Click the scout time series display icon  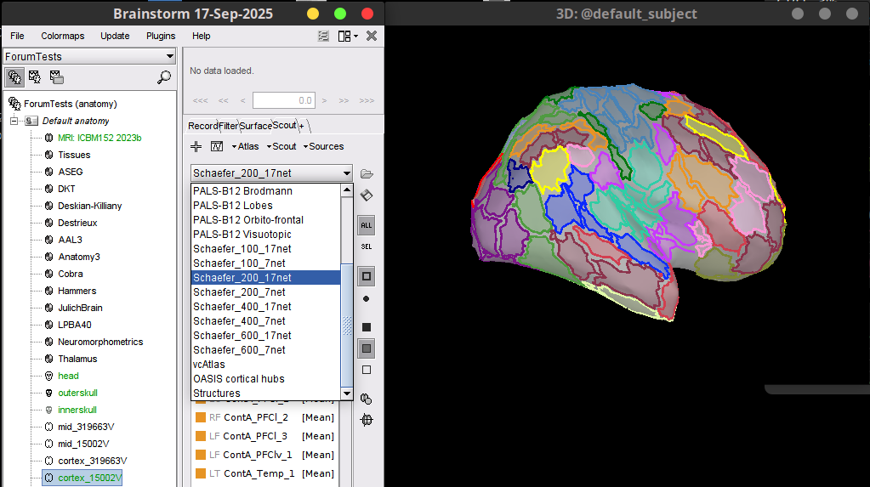point(217,146)
